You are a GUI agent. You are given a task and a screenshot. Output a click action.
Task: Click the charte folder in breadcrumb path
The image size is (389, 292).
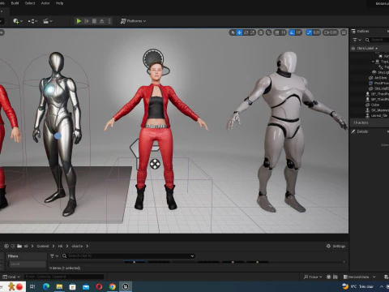tap(77, 246)
